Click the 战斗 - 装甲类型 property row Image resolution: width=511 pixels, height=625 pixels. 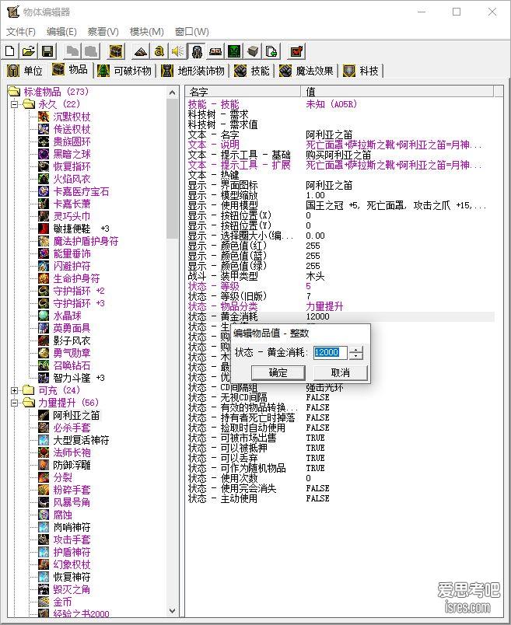340,276
